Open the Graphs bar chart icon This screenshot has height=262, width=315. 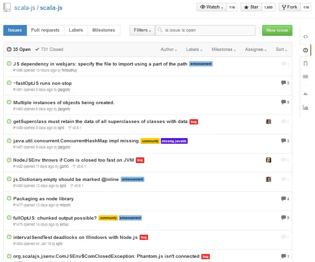click(306, 107)
